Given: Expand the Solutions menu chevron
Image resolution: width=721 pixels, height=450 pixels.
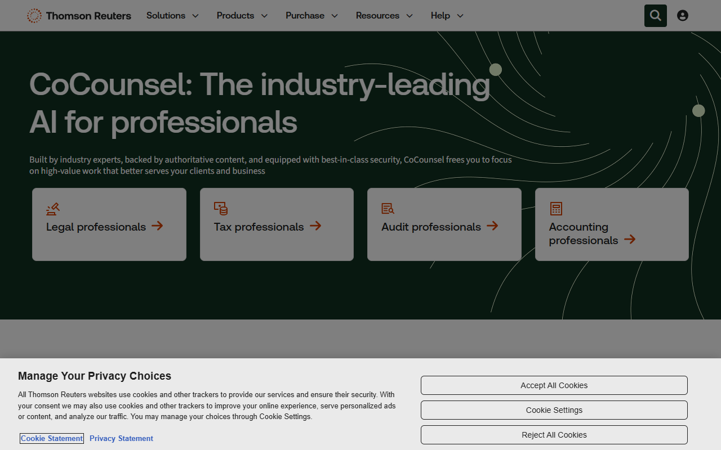Looking at the screenshot, I should point(195,16).
